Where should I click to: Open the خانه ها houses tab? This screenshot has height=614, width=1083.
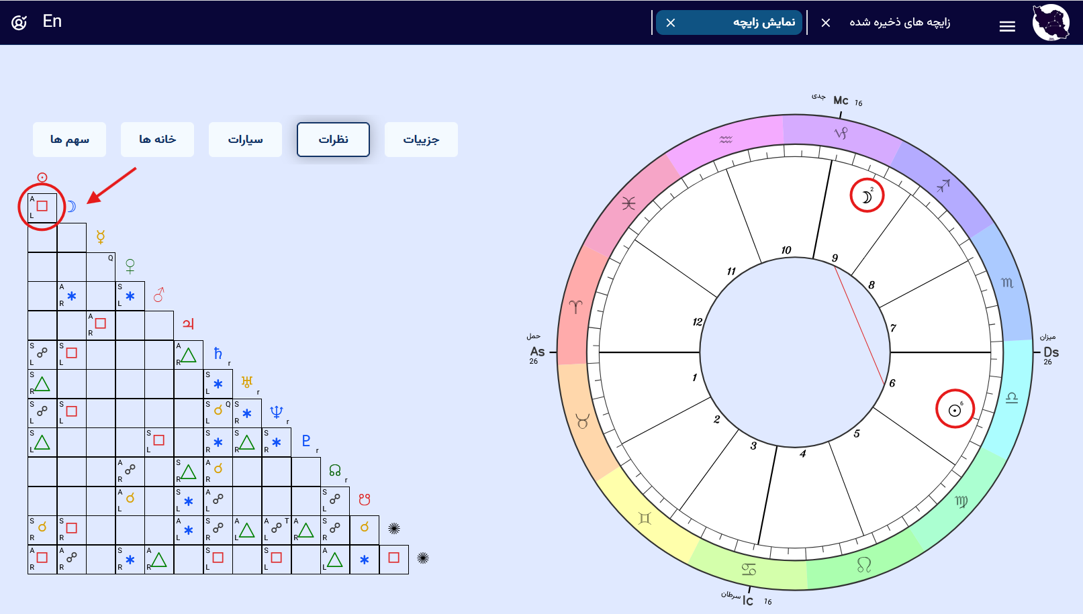click(157, 140)
